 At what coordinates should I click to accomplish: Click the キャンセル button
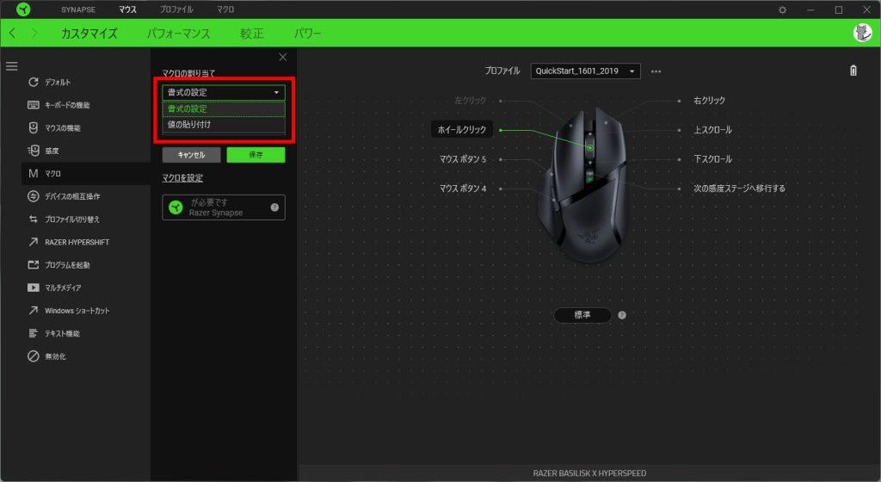coord(191,154)
